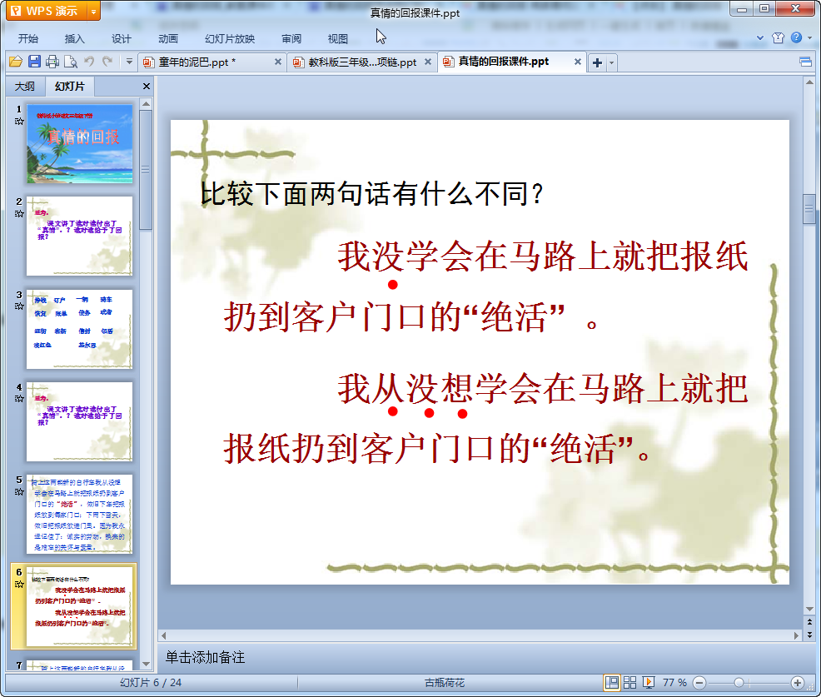Close the slide thumbnail panel
This screenshot has height=697, width=821.
(x=147, y=87)
